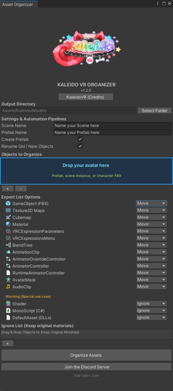This screenshot has width=173, height=391.
Task: Add an object slot with plus button under drop area
Action: [8, 189]
